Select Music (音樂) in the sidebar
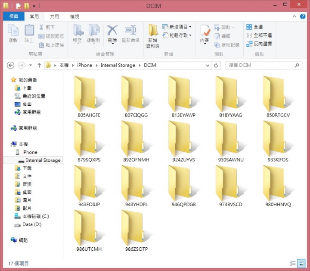Screen dimensions: 310x271 [23, 184]
